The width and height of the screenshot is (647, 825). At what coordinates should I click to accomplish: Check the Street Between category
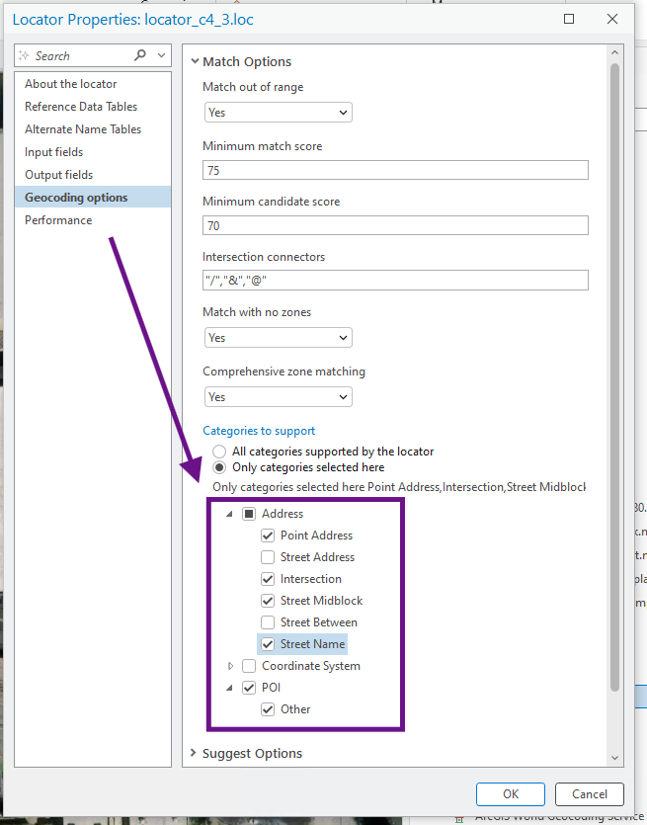(268, 622)
